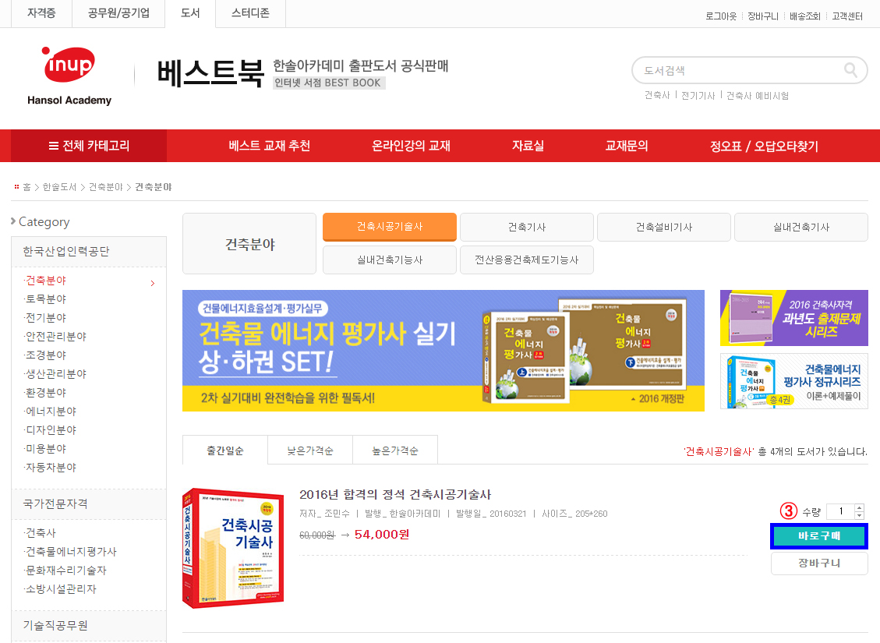Image resolution: width=880 pixels, height=643 pixels.
Task: Open 건축사 under 국가전문자격
Action: click(x=41, y=533)
